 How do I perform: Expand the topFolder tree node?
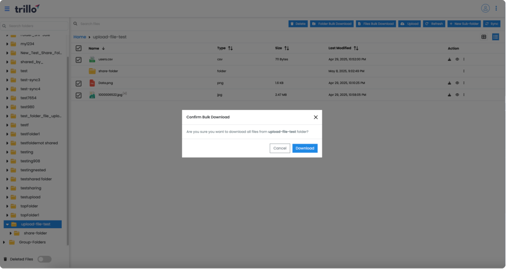[7, 206]
